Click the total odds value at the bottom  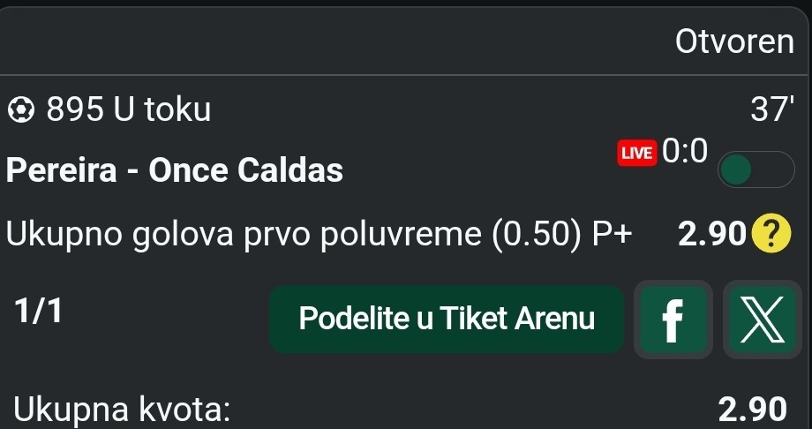[x=752, y=409]
